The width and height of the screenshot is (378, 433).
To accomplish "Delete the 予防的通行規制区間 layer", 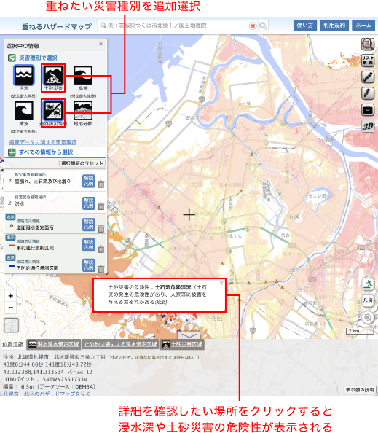I will coord(101,269).
